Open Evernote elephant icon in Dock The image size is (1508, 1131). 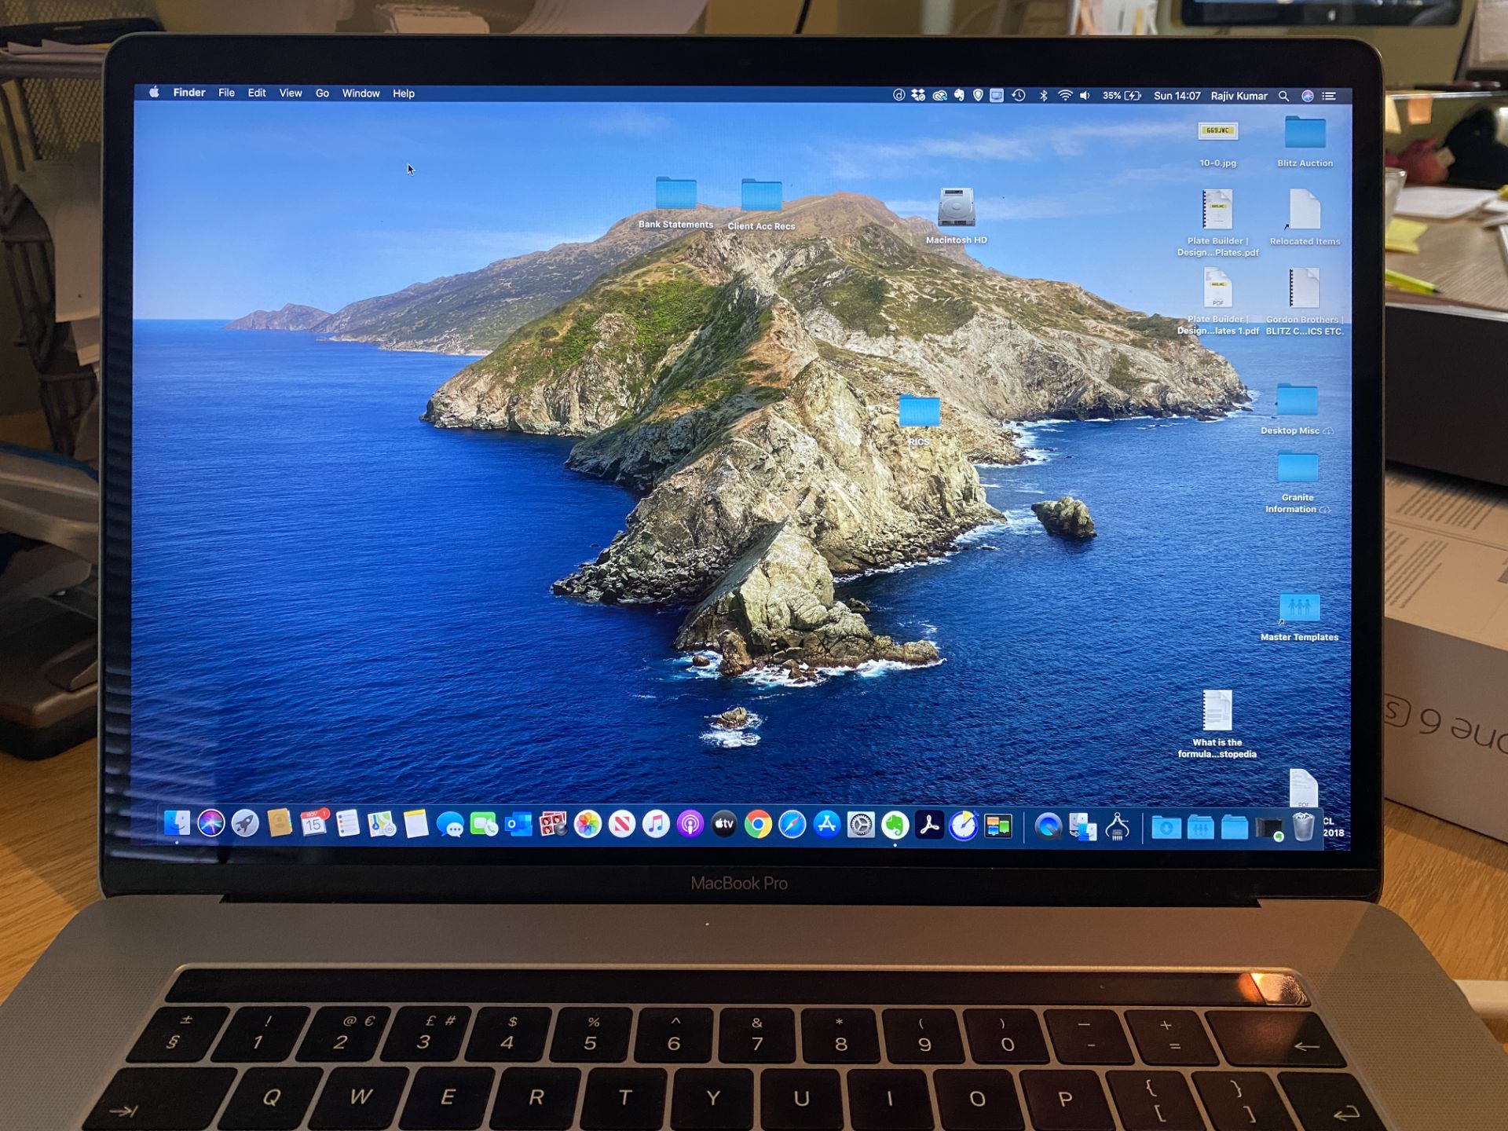pos(895,825)
